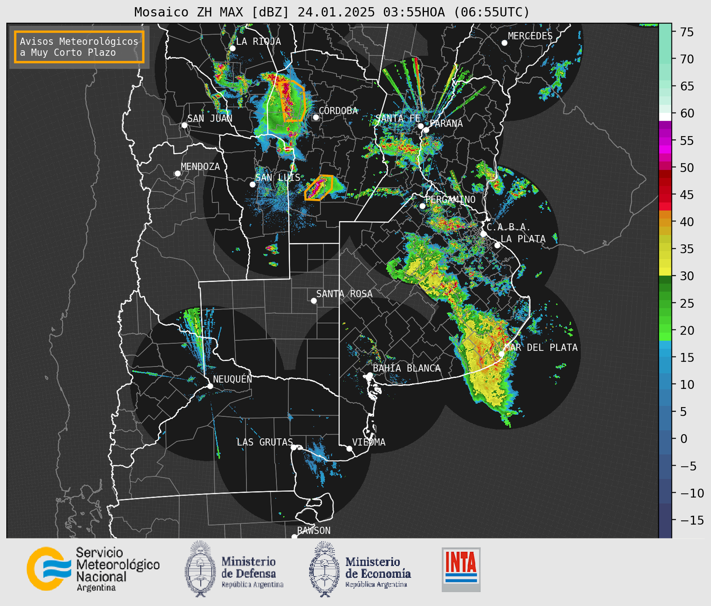Click the −15 tick label on the scale
Screen dimensions: 711x606
[x=692, y=520]
